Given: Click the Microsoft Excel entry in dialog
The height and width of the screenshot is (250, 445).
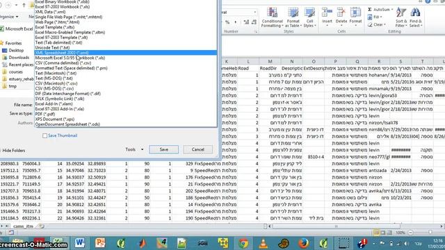Looking at the screenshot, I should [17, 29].
